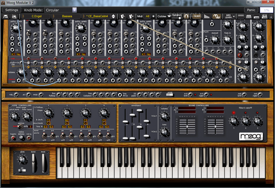Click the 1% CPU usage field
The height and width of the screenshot is (188, 275).
(267, 10)
